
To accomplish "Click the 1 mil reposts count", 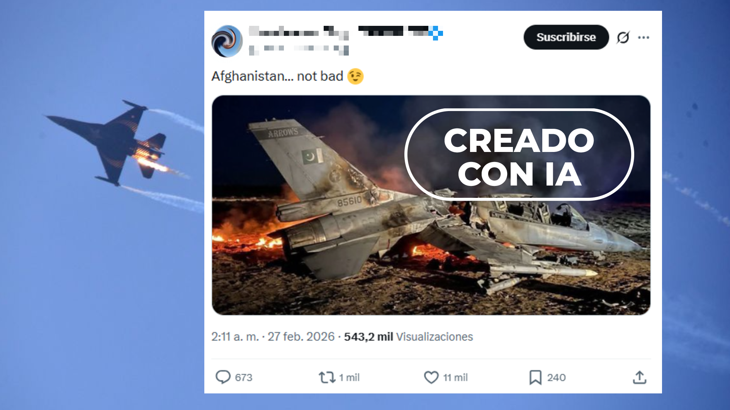I will 349,377.
